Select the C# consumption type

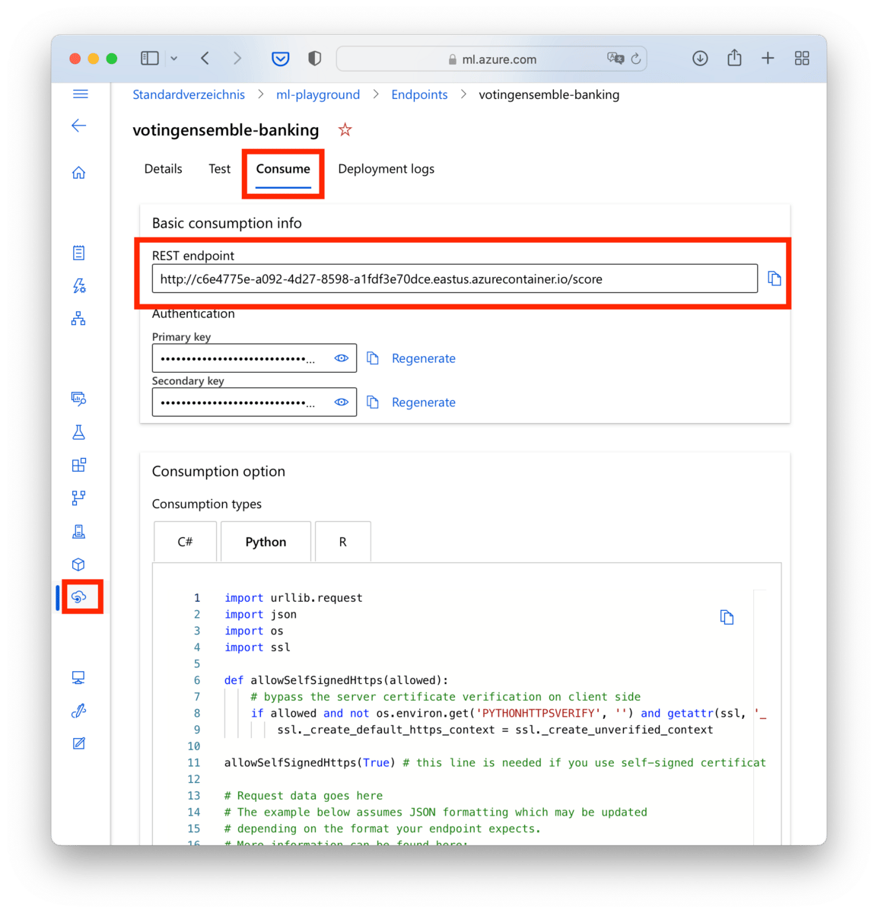[185, 542]
